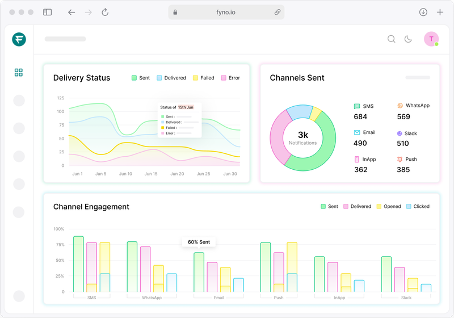Click the fyno.io address bar

(x=226, y=12)
